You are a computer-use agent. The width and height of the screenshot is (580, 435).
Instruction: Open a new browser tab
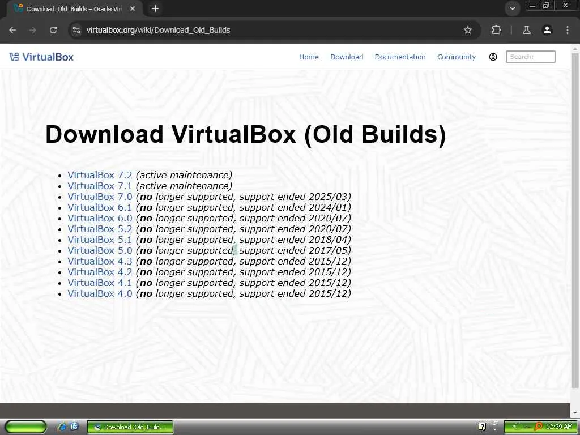tap(155, 8)
